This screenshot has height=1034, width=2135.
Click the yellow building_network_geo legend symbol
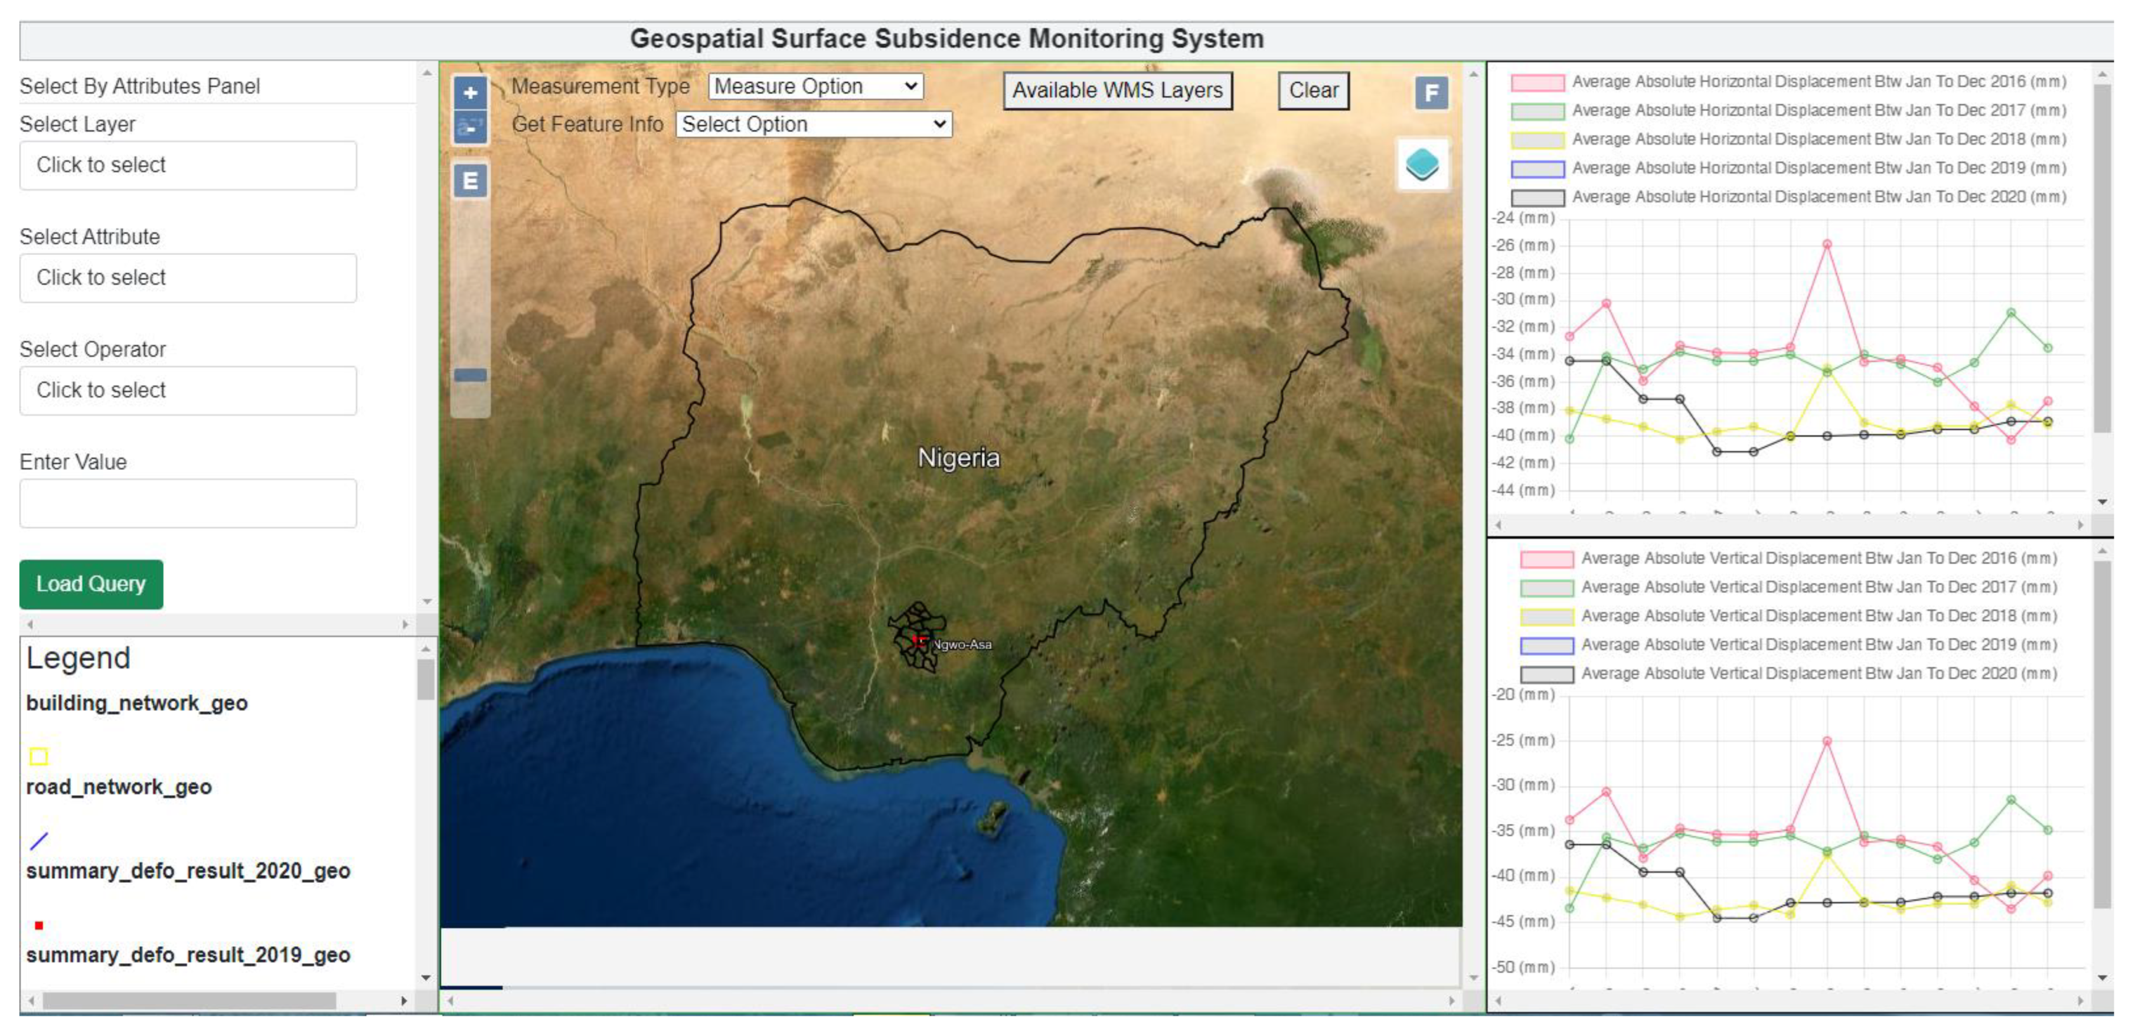tap(38, 755)
